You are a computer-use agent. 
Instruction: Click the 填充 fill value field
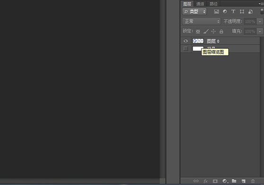pyautogui.click(x=250, y=32)
